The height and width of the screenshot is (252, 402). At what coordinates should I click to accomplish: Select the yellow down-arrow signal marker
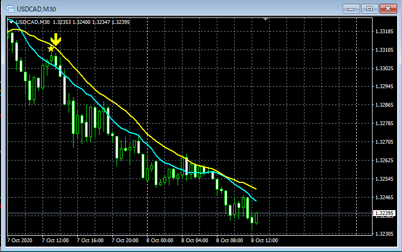56,39
